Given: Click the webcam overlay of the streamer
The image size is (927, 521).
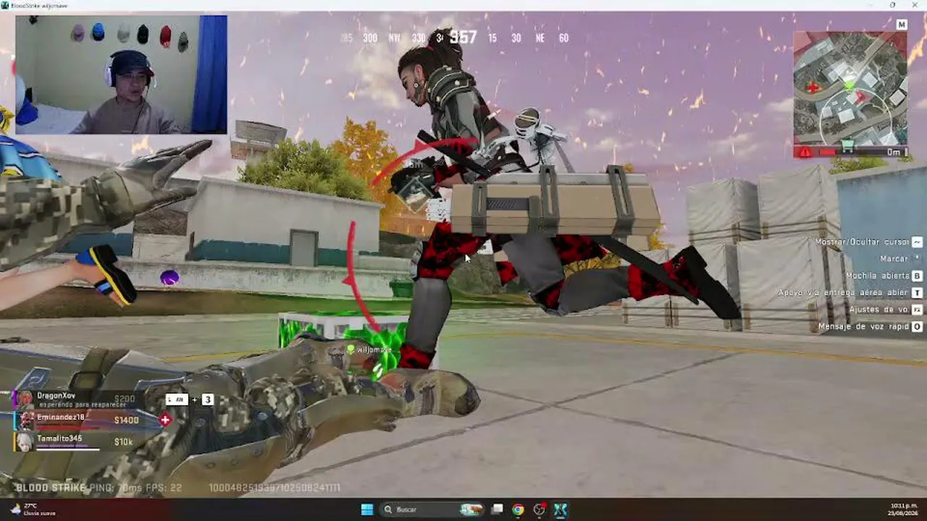Looking at the screenshot, I should (x=122, y=75).
